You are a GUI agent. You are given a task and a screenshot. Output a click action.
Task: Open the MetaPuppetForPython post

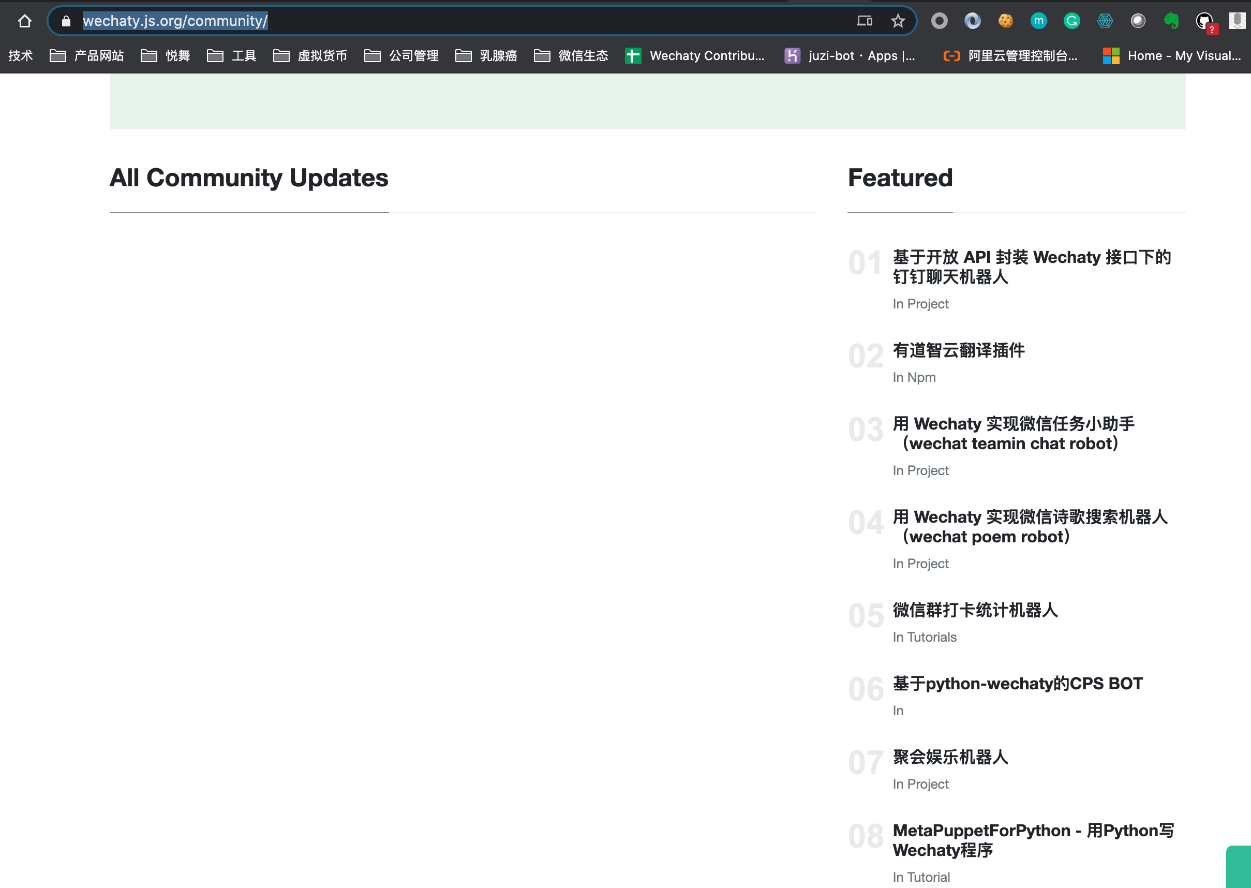click(x=1033, y=840)
